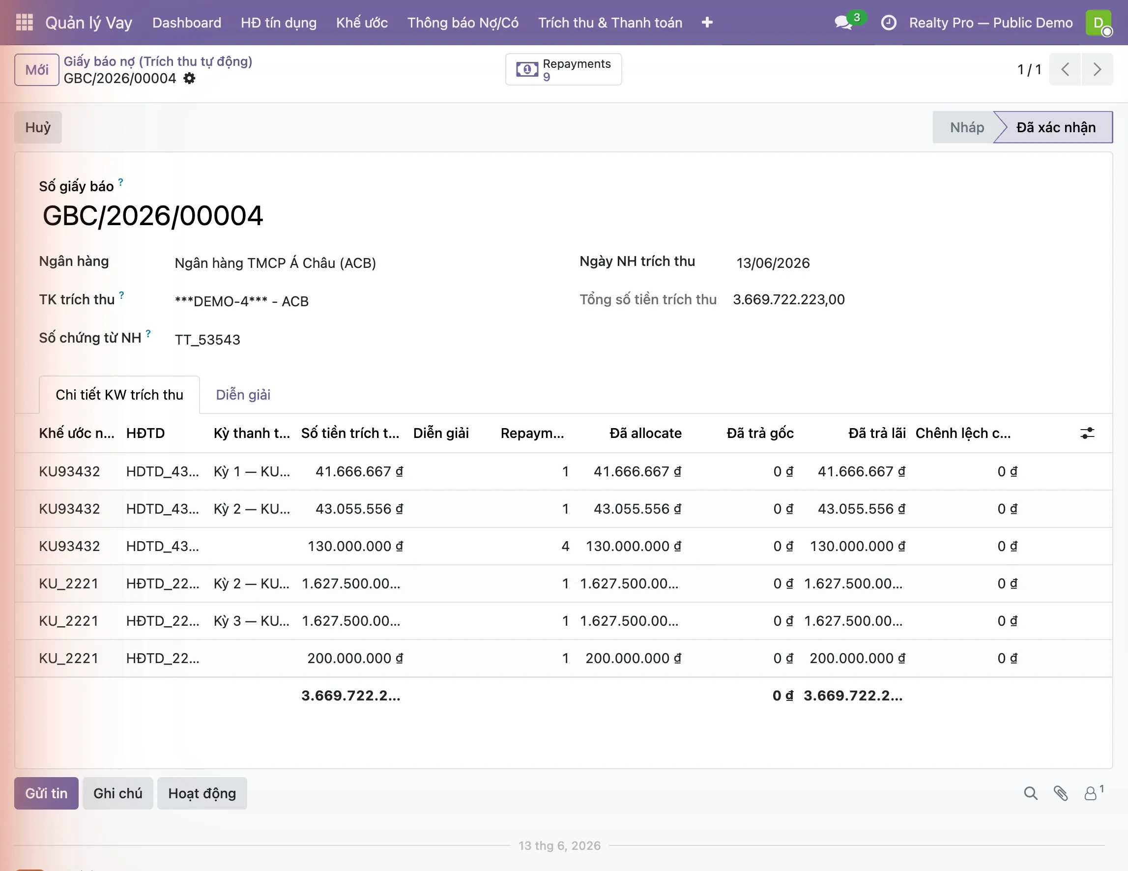This screenshot has width=1128, height=871.
Task: Open attachments via the paperclip icon
Action: click(x=1061, y=793)
